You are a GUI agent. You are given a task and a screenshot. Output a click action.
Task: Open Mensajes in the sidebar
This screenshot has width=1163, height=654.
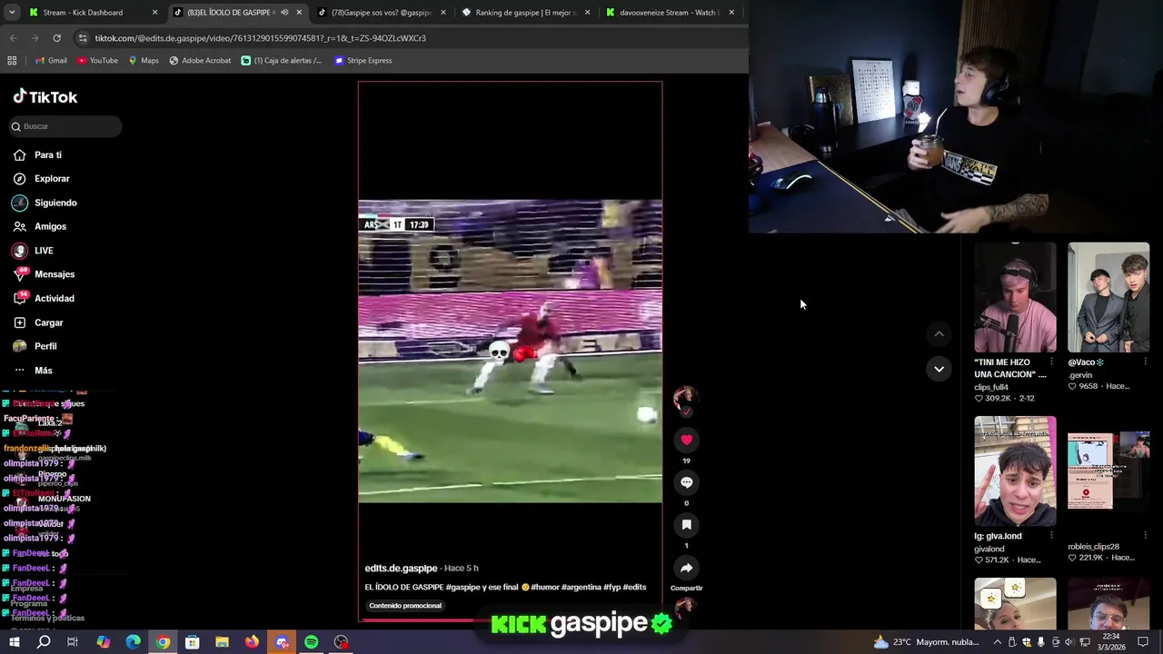[44, 274]
